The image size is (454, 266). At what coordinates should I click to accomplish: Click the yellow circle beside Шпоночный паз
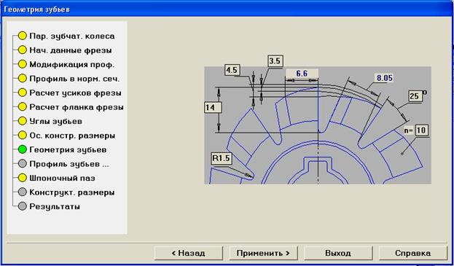pyautogui.click(x=23, y=178)
